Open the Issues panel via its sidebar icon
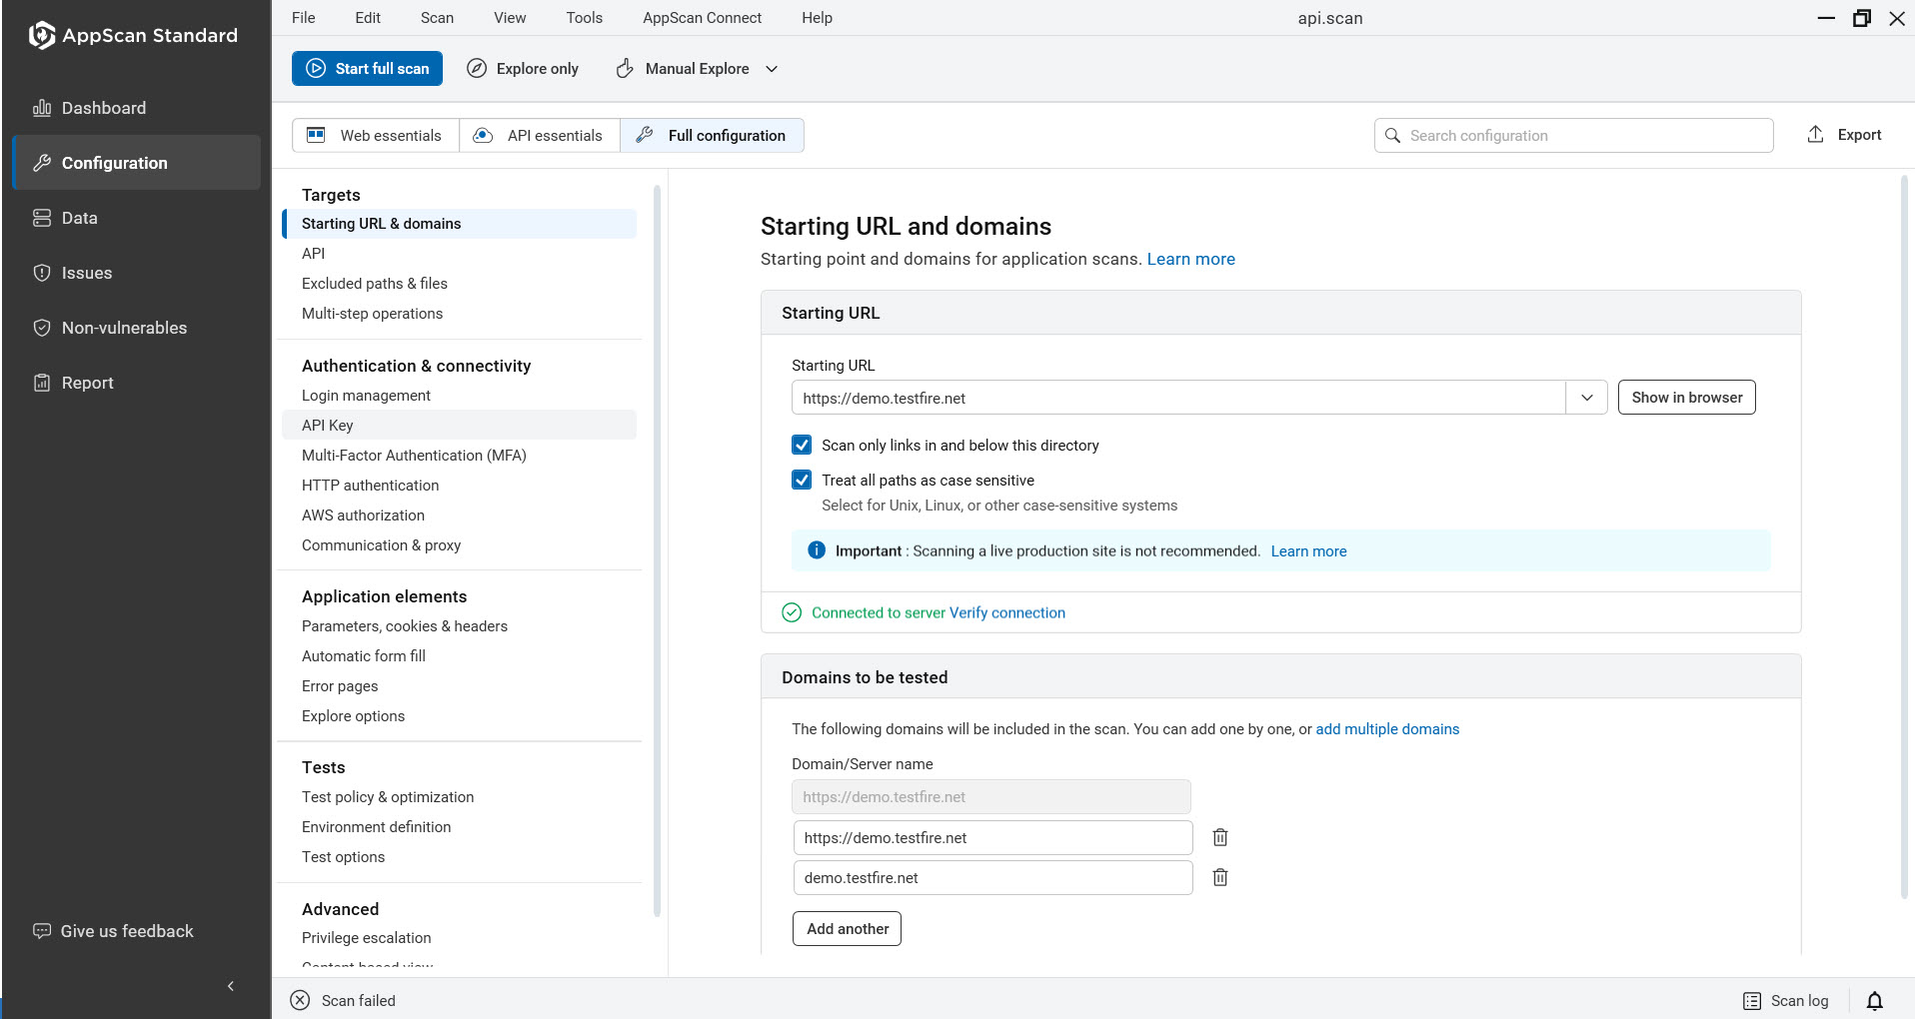The image size is (1915, 1019). [42, 272]
